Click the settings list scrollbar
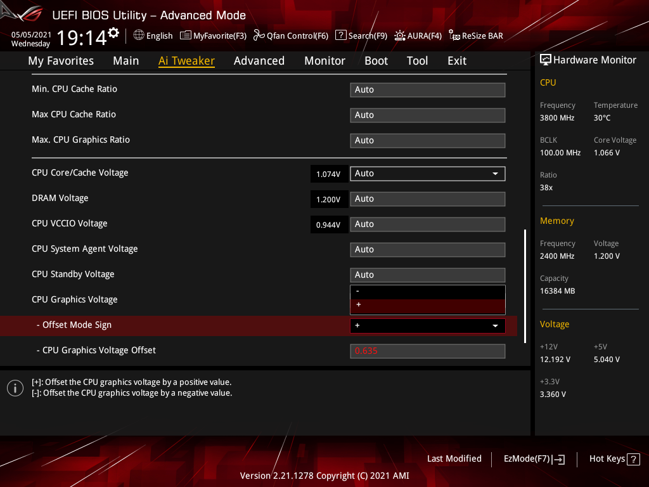The width and height of the screenshot is (649, 487). [525, 286]
